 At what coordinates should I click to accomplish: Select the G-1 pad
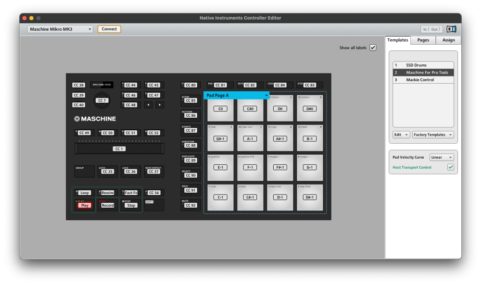pos(309,167)
